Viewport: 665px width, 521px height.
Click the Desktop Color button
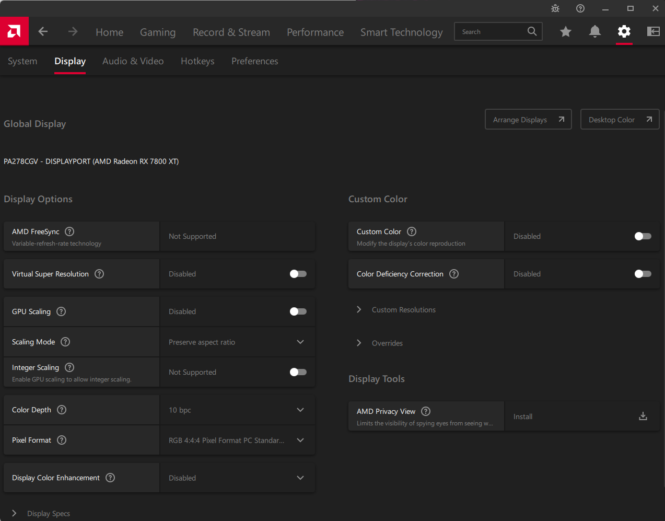[x=620, y=119]
